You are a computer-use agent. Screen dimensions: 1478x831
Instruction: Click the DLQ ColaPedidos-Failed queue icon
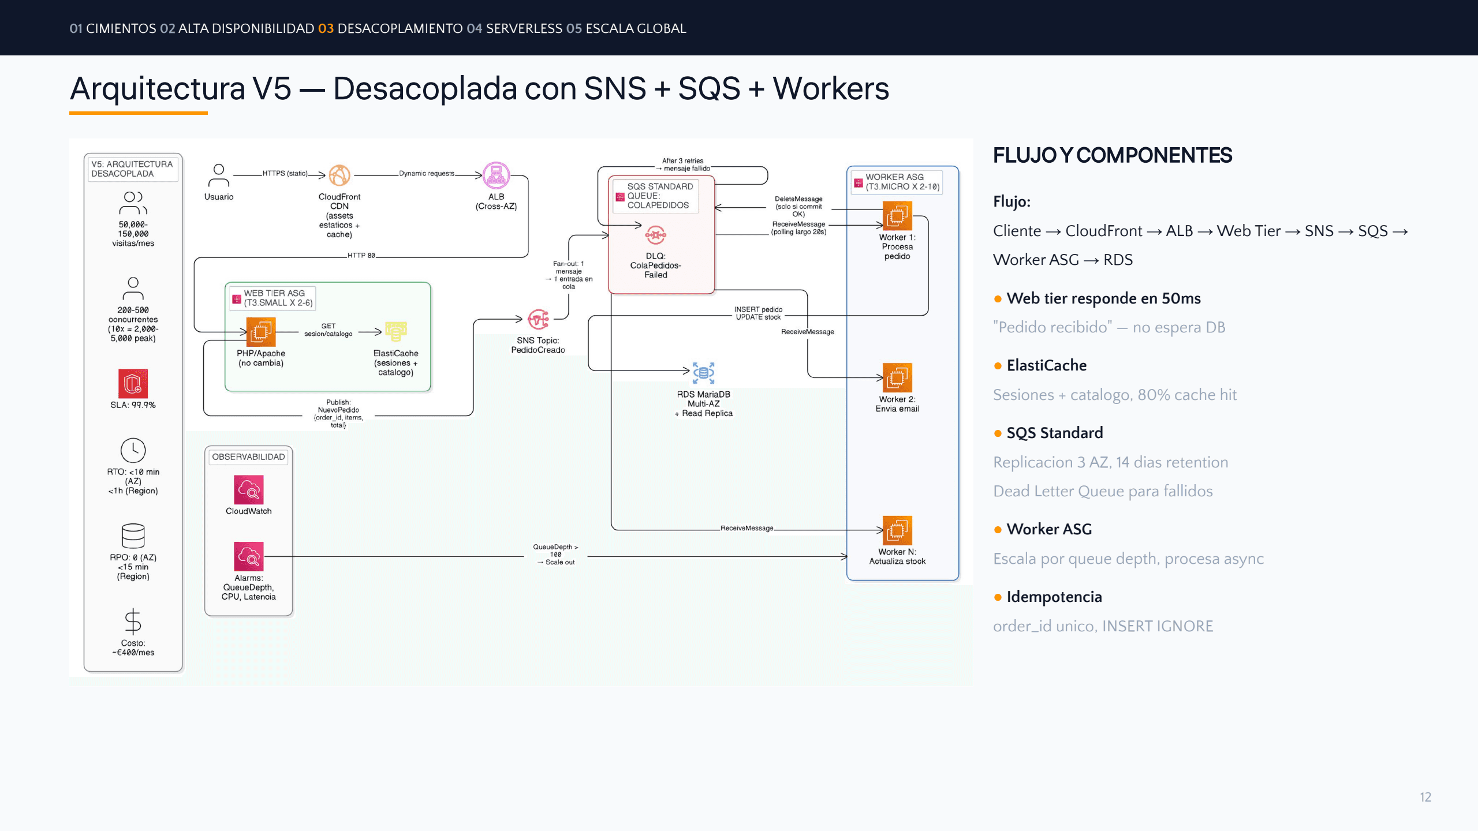tap(655, 235)
